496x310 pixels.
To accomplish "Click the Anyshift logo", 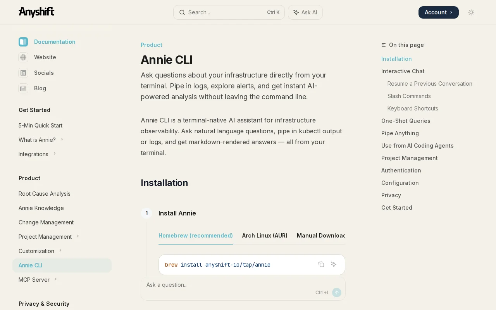I will tap(36, 12).
